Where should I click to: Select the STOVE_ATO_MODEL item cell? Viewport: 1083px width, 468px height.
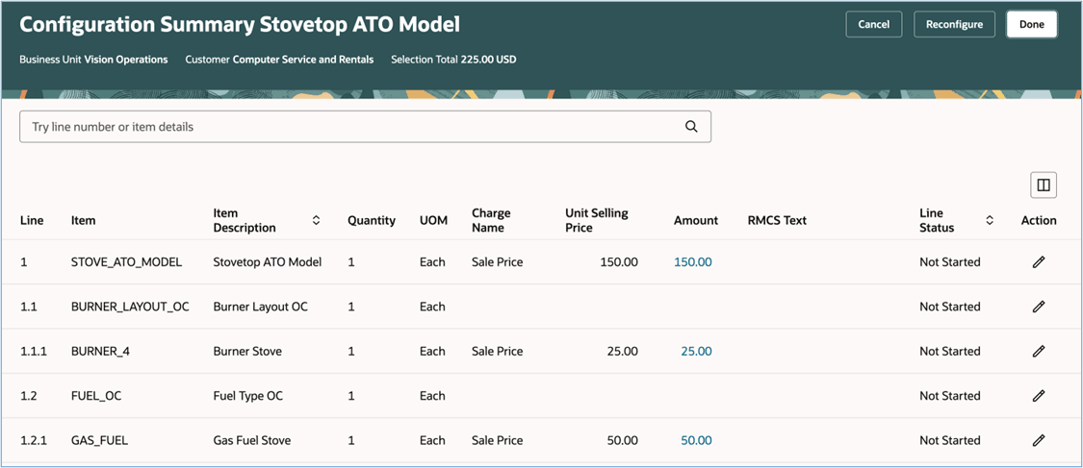pos(126,262)
